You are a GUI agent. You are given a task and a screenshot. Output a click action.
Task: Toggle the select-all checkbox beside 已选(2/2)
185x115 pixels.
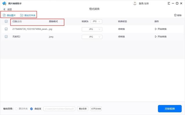6,21
